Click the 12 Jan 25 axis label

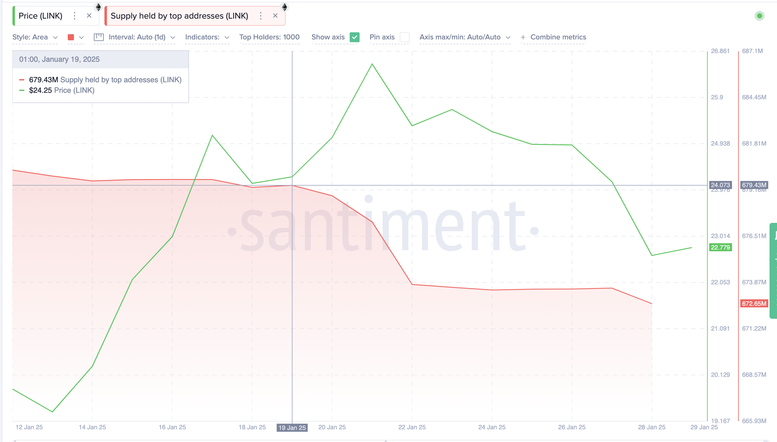29,427
